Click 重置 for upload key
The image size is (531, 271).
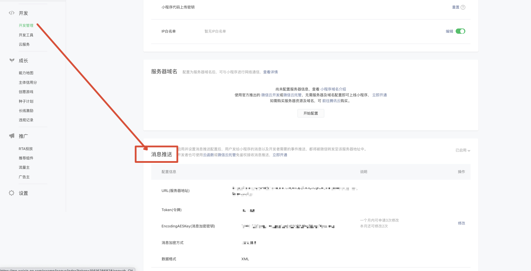click(x=456, y=7)
